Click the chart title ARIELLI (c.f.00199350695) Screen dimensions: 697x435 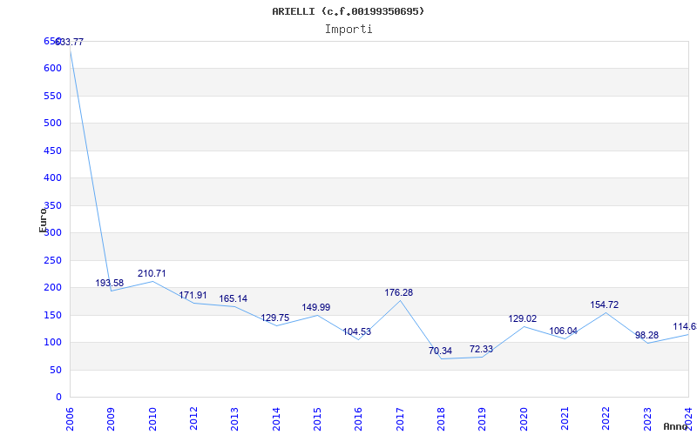[x=348, y=11]
